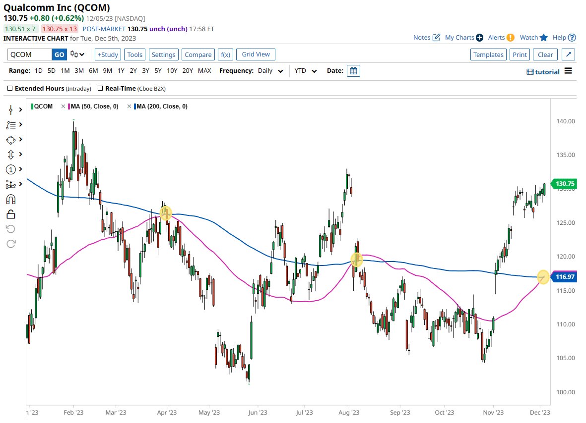586x423 pixels.
Task: Click the tutorial link
Action: [547, 72]
